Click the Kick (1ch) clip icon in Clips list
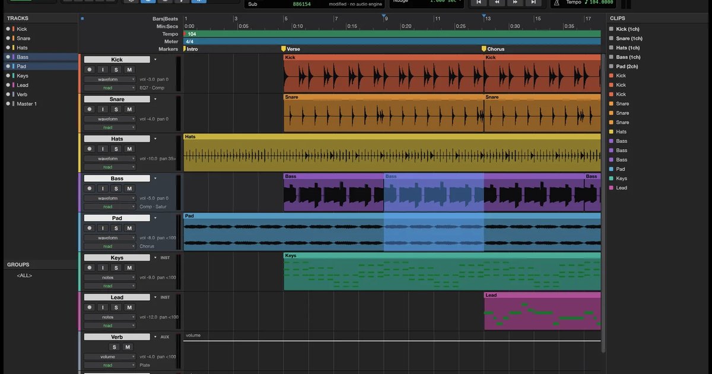Image resolution: width=712 pixels, height=374 pixels. pyautogui.click(x=611, y=29)
